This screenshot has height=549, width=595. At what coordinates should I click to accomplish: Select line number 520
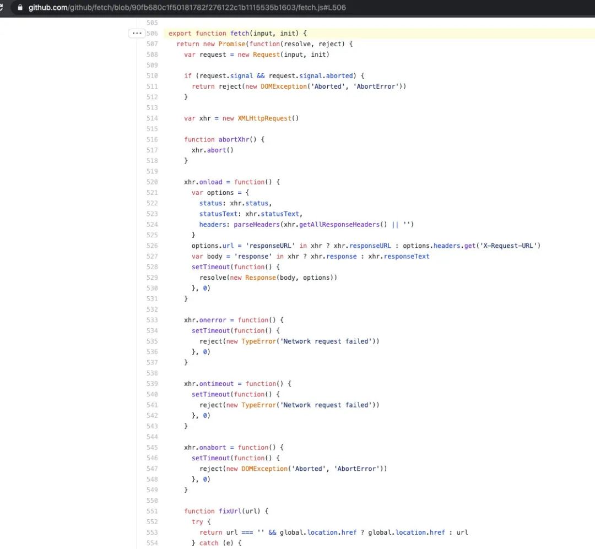[152, 182]
